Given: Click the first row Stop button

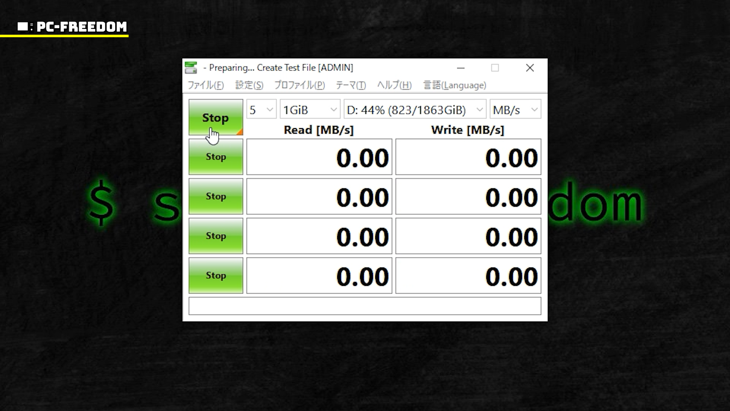Looking at the screenshot, I should click(216, 157).
